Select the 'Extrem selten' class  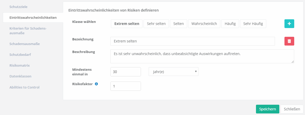[x=127, y=24]
